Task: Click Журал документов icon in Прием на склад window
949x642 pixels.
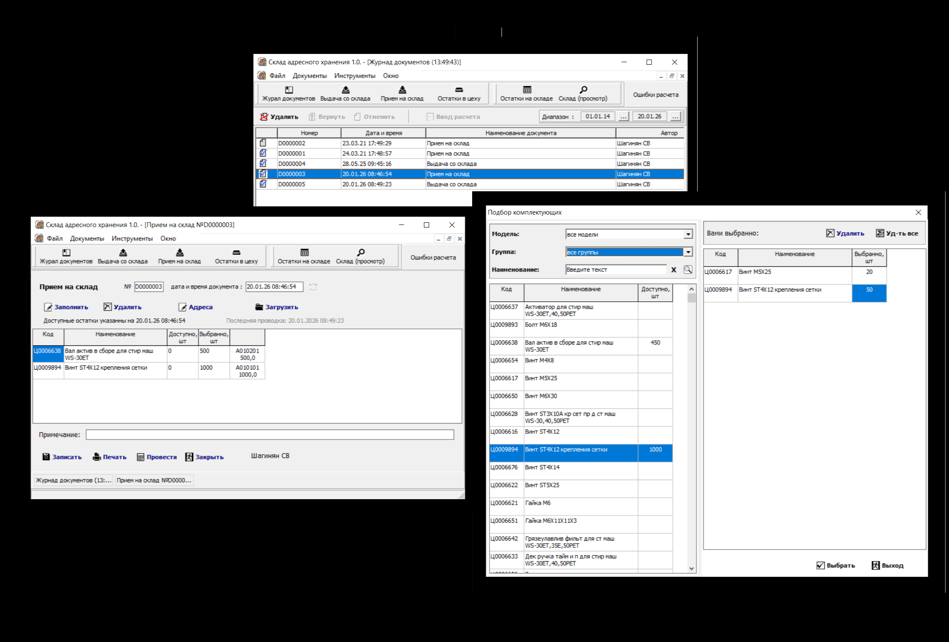Action: [66, 253]
